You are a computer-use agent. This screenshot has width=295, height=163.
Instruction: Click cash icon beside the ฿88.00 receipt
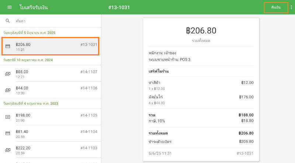[8, 74]
